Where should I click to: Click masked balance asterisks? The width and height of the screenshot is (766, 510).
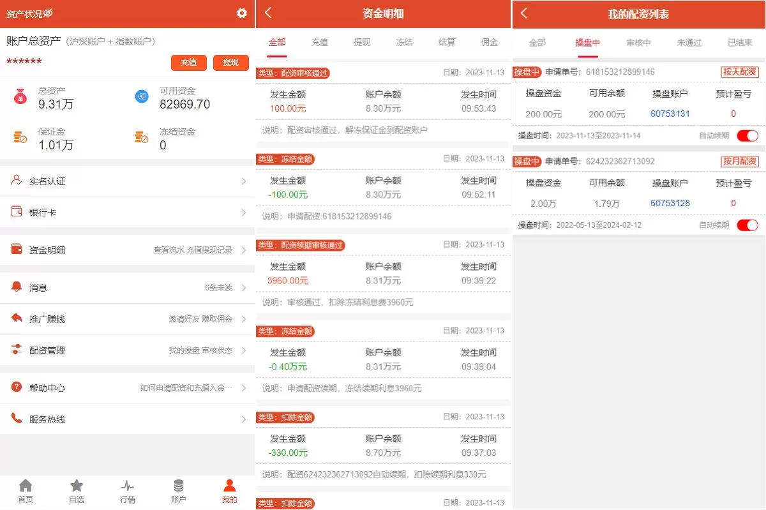24,62
